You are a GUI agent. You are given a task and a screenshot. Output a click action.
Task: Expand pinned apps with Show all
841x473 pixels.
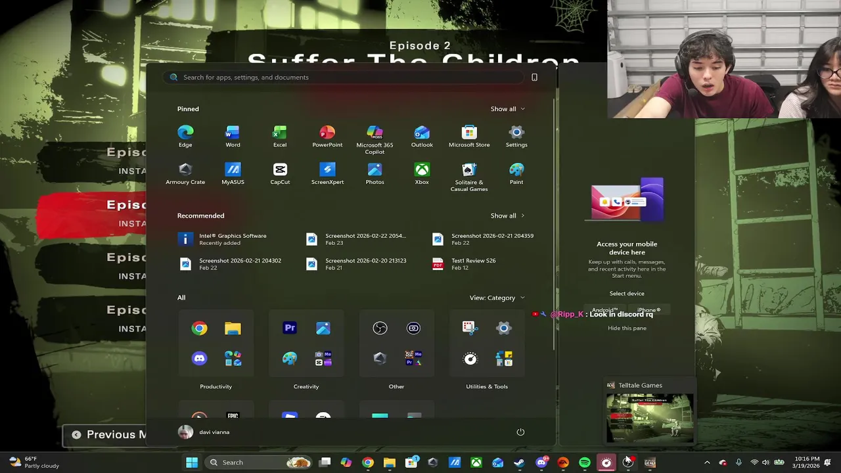coord(508,109)
